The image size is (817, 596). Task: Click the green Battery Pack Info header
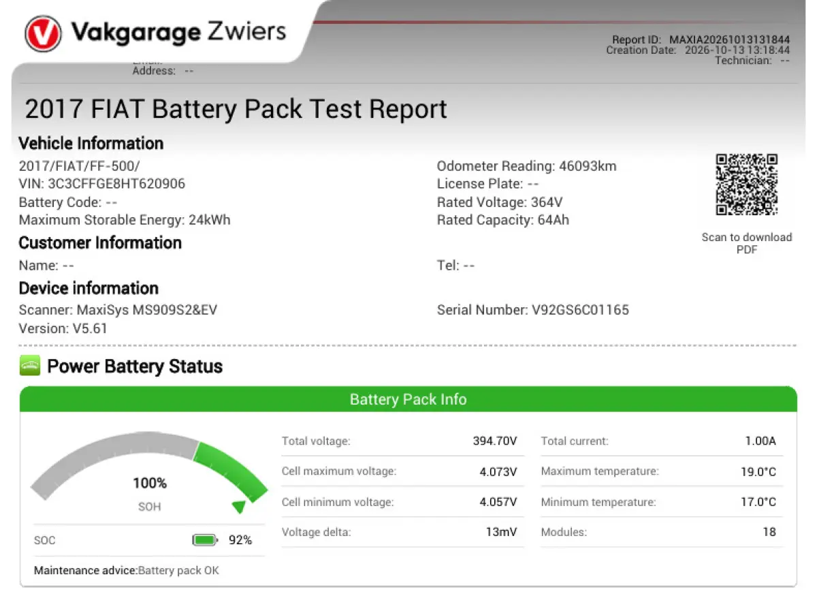[x=408, y=399]
